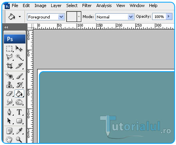Choose the Eraser tool
The height and width of the screenshot is (145, 176).
tap(9, 94)
